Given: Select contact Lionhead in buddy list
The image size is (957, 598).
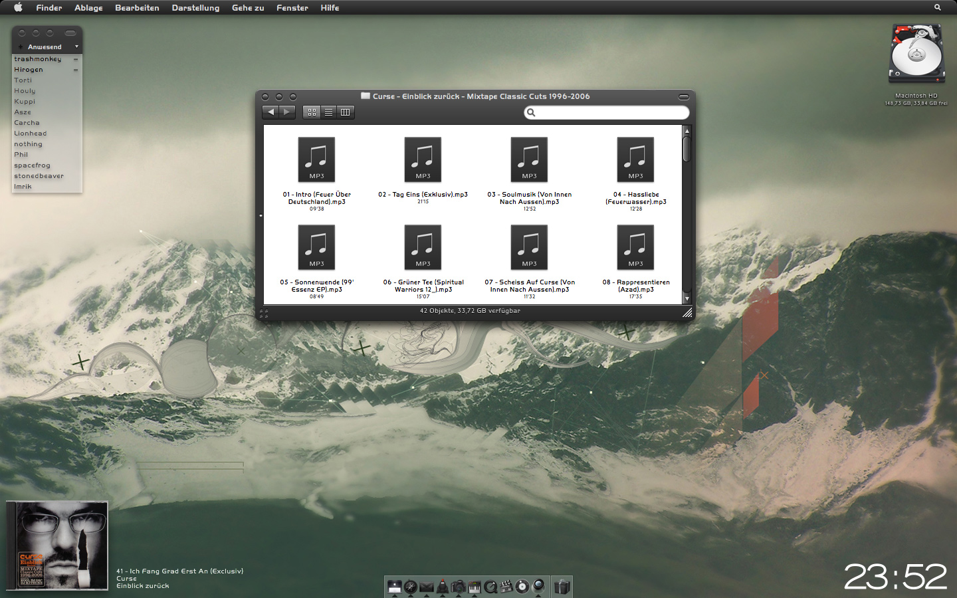Looking at the screenshot, I should (x=47, y=134).
